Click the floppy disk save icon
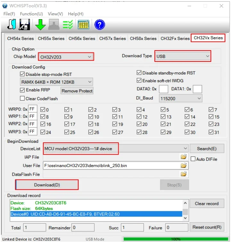The width and height of the screenshot is (236, 242). tap(25, 25)
